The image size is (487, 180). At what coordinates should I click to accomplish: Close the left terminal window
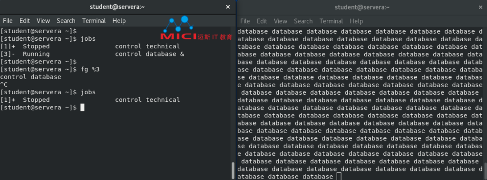(228, 7)
